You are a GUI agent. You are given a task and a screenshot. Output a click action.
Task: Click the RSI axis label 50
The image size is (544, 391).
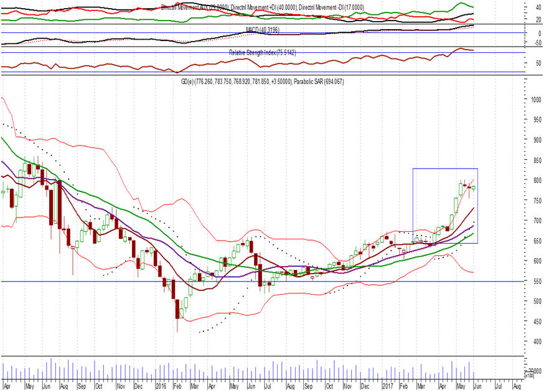(538, 63)
